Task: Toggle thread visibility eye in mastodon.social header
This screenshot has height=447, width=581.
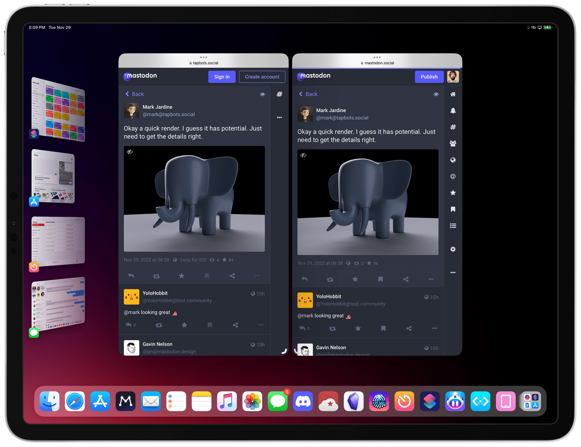Action: tap(436, 94)
